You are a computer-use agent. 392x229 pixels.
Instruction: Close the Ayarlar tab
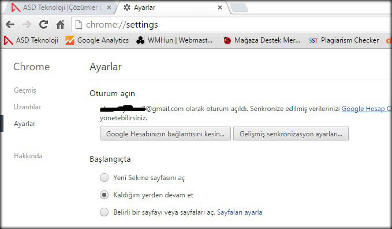pyautogui.click(x=220, y=7)
